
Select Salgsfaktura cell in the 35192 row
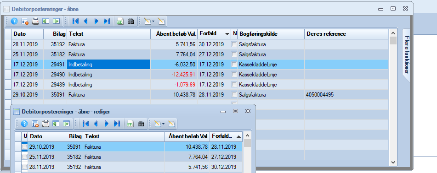[271, 44]
